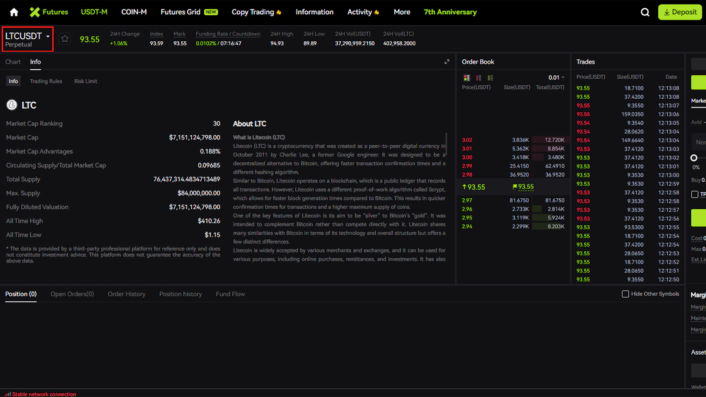Switch to the Chart tab
This screenshot has width=706, height=397.
pyautogui.click(x=13, y=62)
